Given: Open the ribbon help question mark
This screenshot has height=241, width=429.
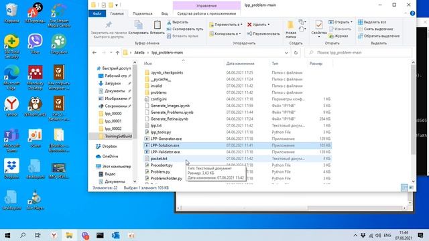Looking at the screenshot, I should coord(412,13).
